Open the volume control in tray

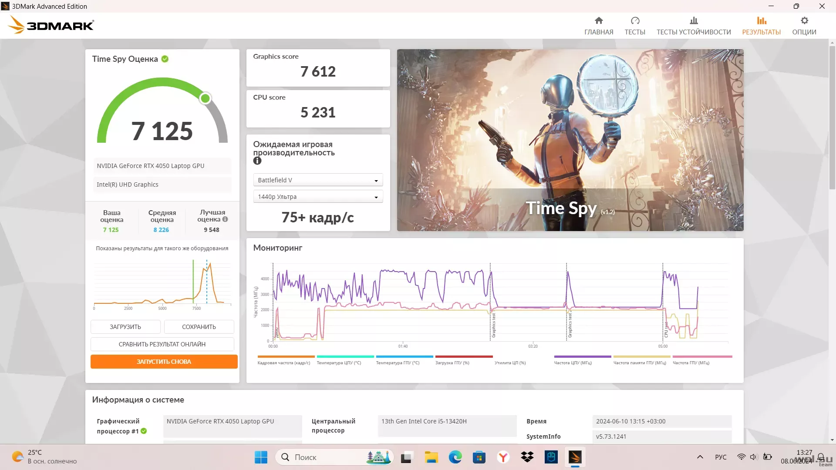(754, 457)
